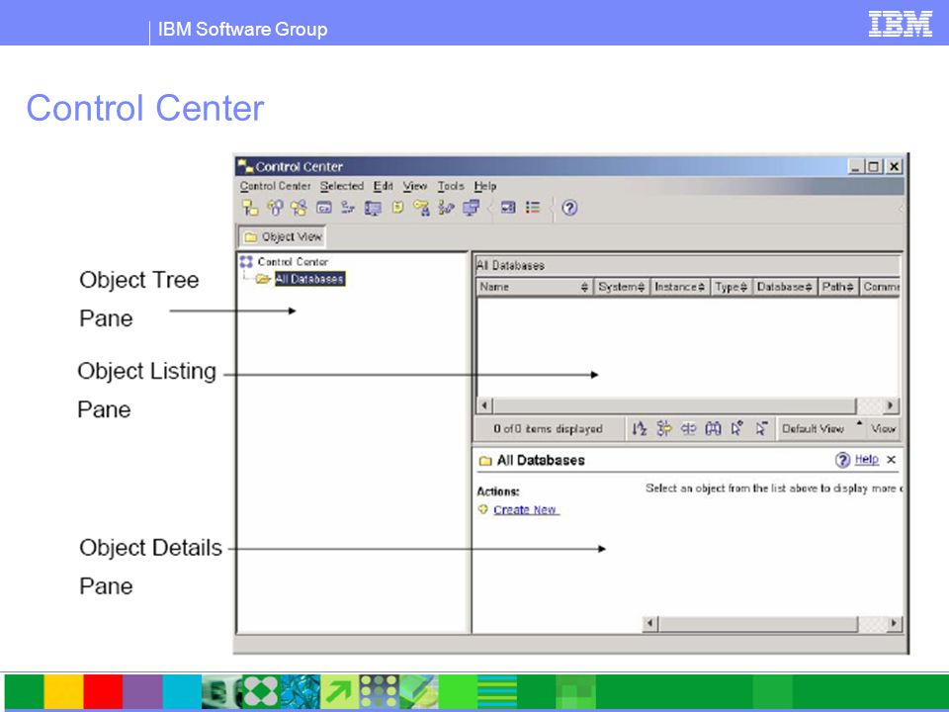Click right arrow of details pane scrollbar

click(894, 624)
